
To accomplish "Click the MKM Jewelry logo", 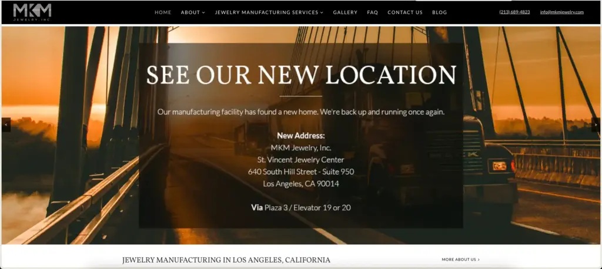I will pos(32,12).
